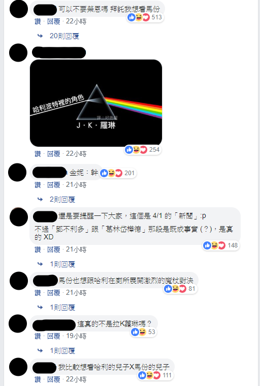
Task: Like the 金妮：幹 comment via 讚
Action: point(38,185)
